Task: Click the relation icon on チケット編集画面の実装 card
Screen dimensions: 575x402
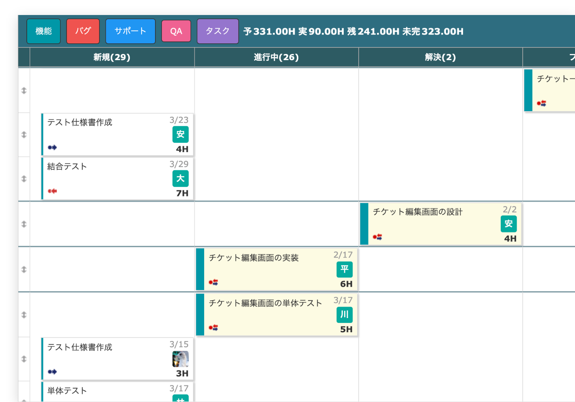Action: (x=213, y=282)
